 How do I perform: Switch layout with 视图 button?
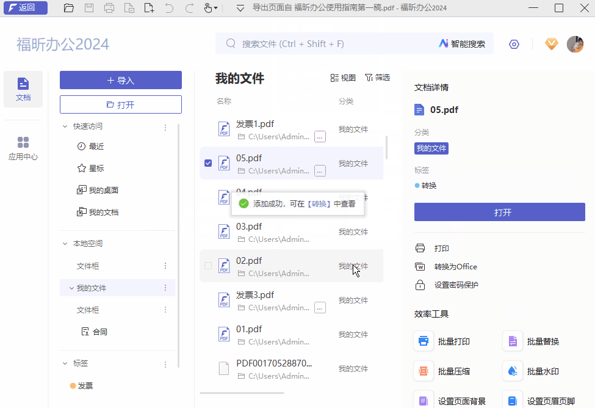343,78
